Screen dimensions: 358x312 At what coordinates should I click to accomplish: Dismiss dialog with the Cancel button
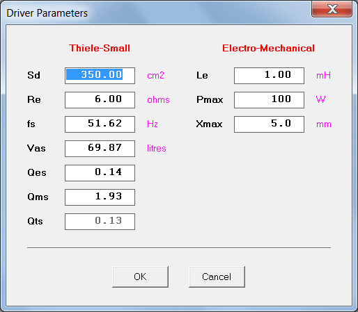217,277
